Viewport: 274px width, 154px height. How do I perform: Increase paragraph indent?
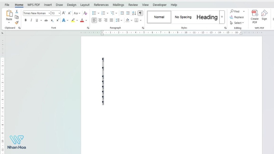tap(128, 13)
